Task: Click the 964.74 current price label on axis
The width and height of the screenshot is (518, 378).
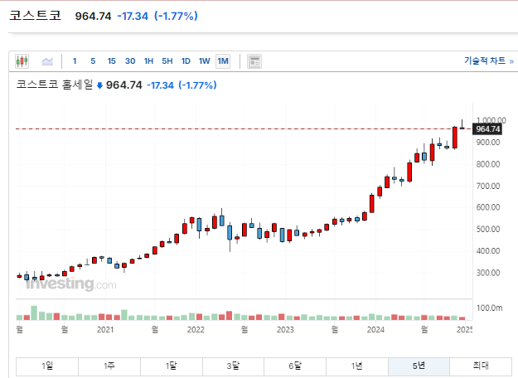Action: click(487, 128)
